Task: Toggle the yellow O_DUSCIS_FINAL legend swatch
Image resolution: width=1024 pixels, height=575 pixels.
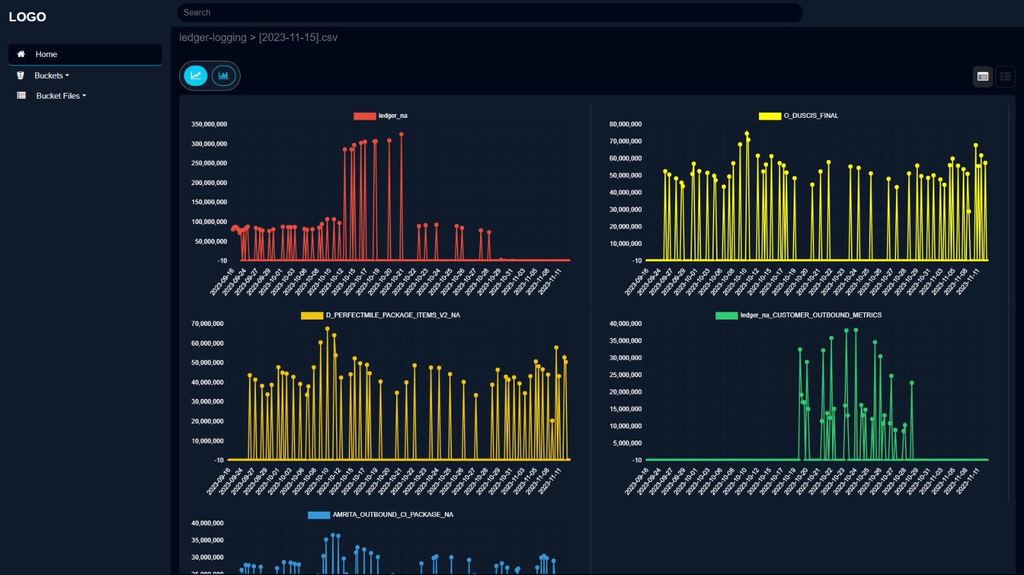Action: 770,116
